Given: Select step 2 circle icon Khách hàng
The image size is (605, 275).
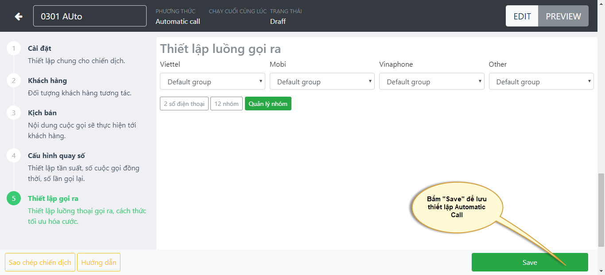Looking at the screenshot, I should coord(14,81).
